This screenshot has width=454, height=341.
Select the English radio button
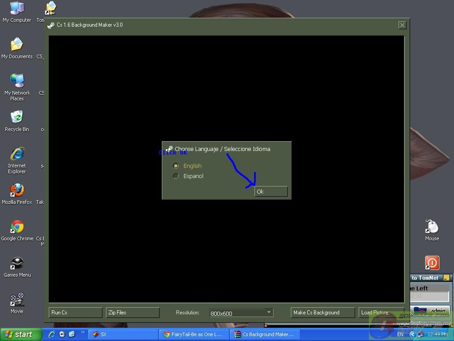176,166
